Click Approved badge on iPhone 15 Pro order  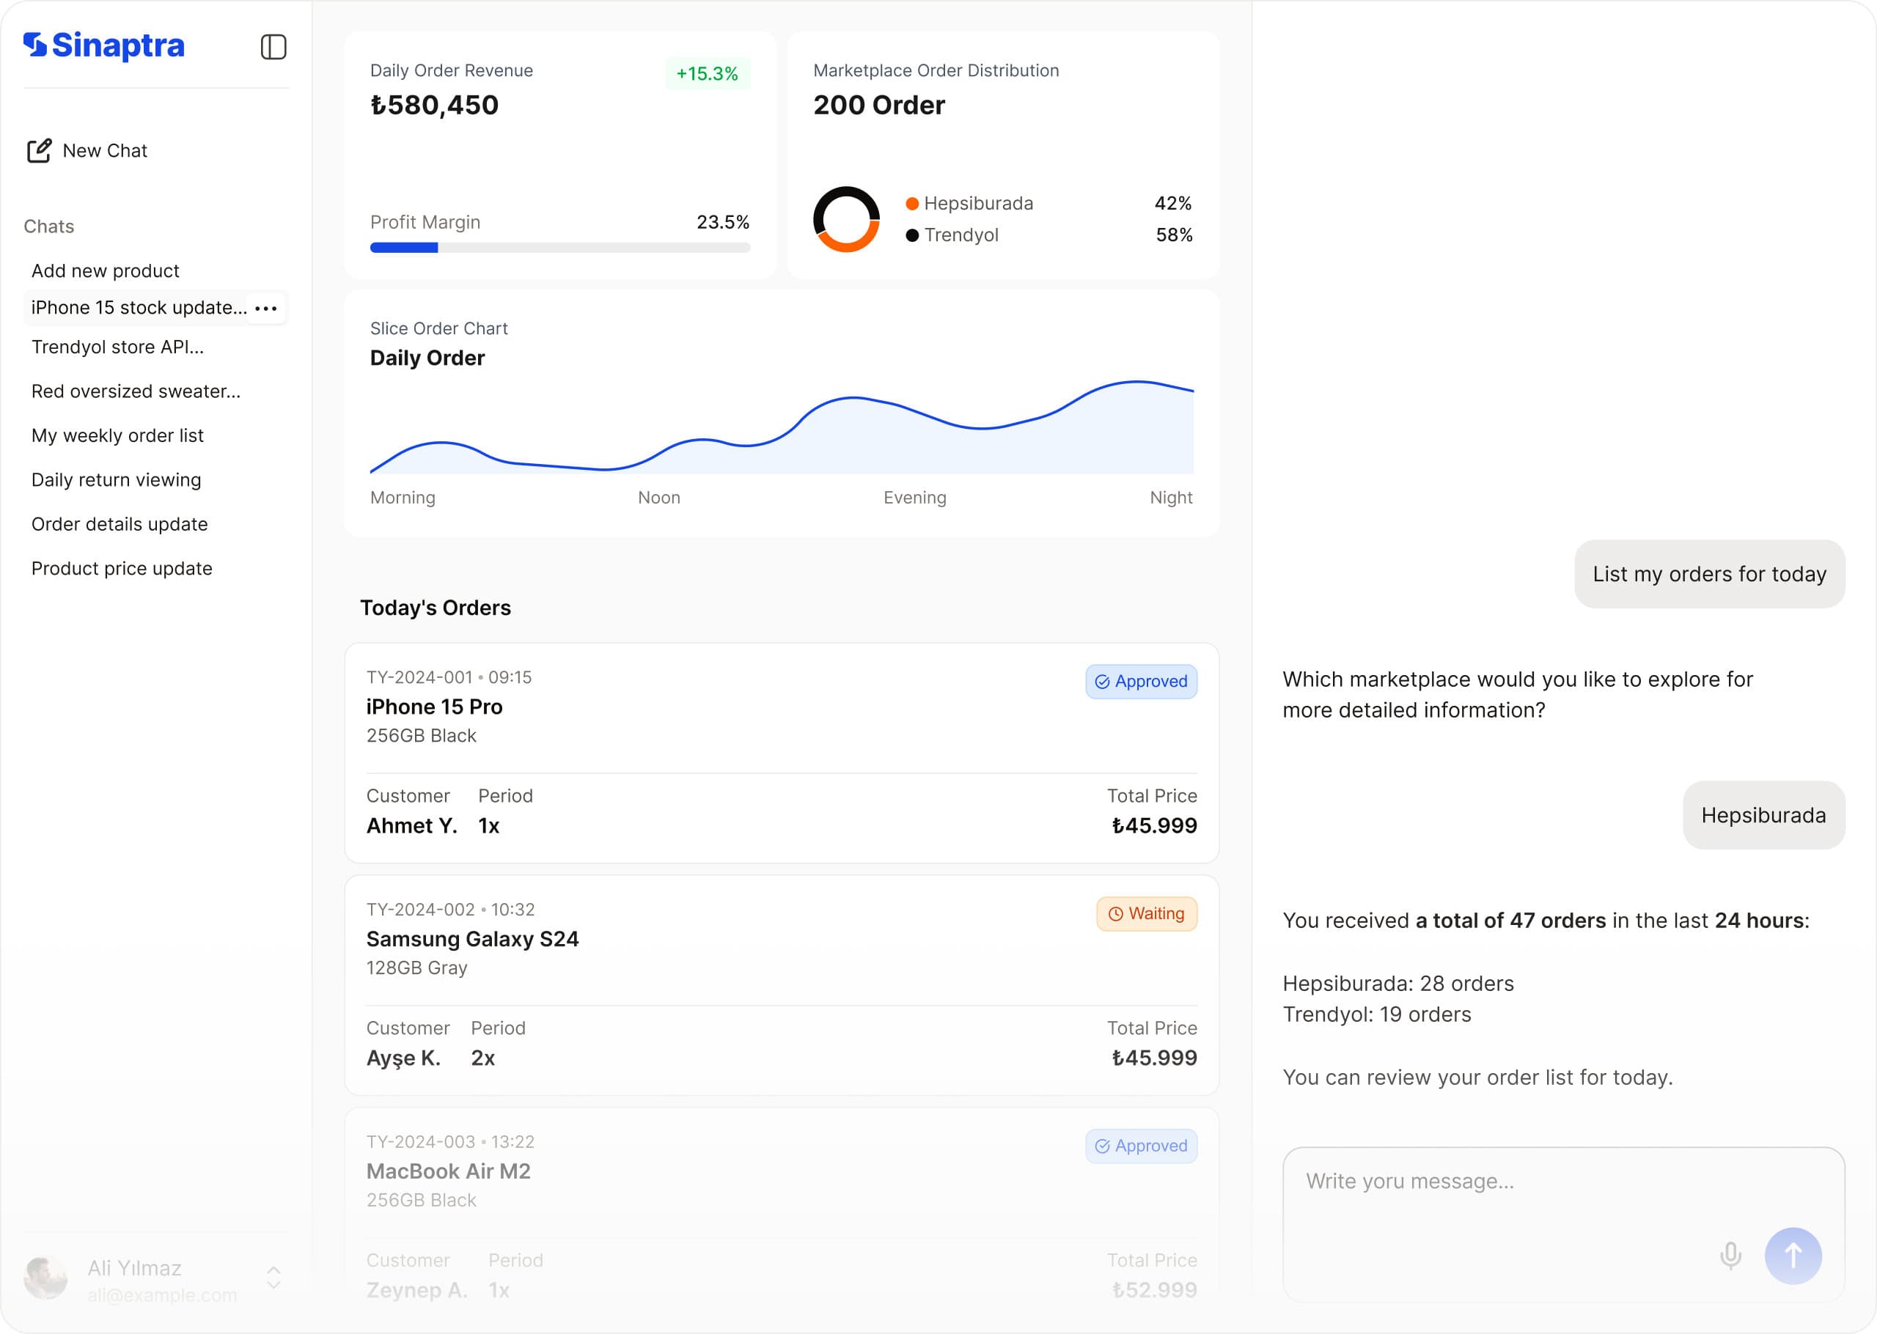[1141, 682]
